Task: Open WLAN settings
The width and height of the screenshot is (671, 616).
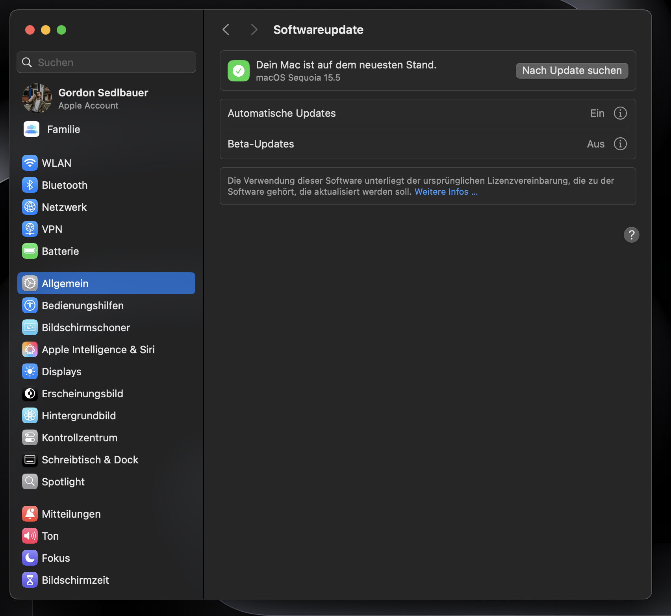Action: click(56, 163)
